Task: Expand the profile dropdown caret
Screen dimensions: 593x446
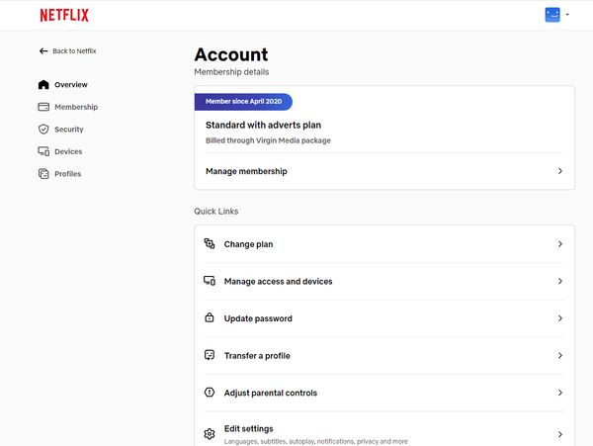Action: pos(567,15)
